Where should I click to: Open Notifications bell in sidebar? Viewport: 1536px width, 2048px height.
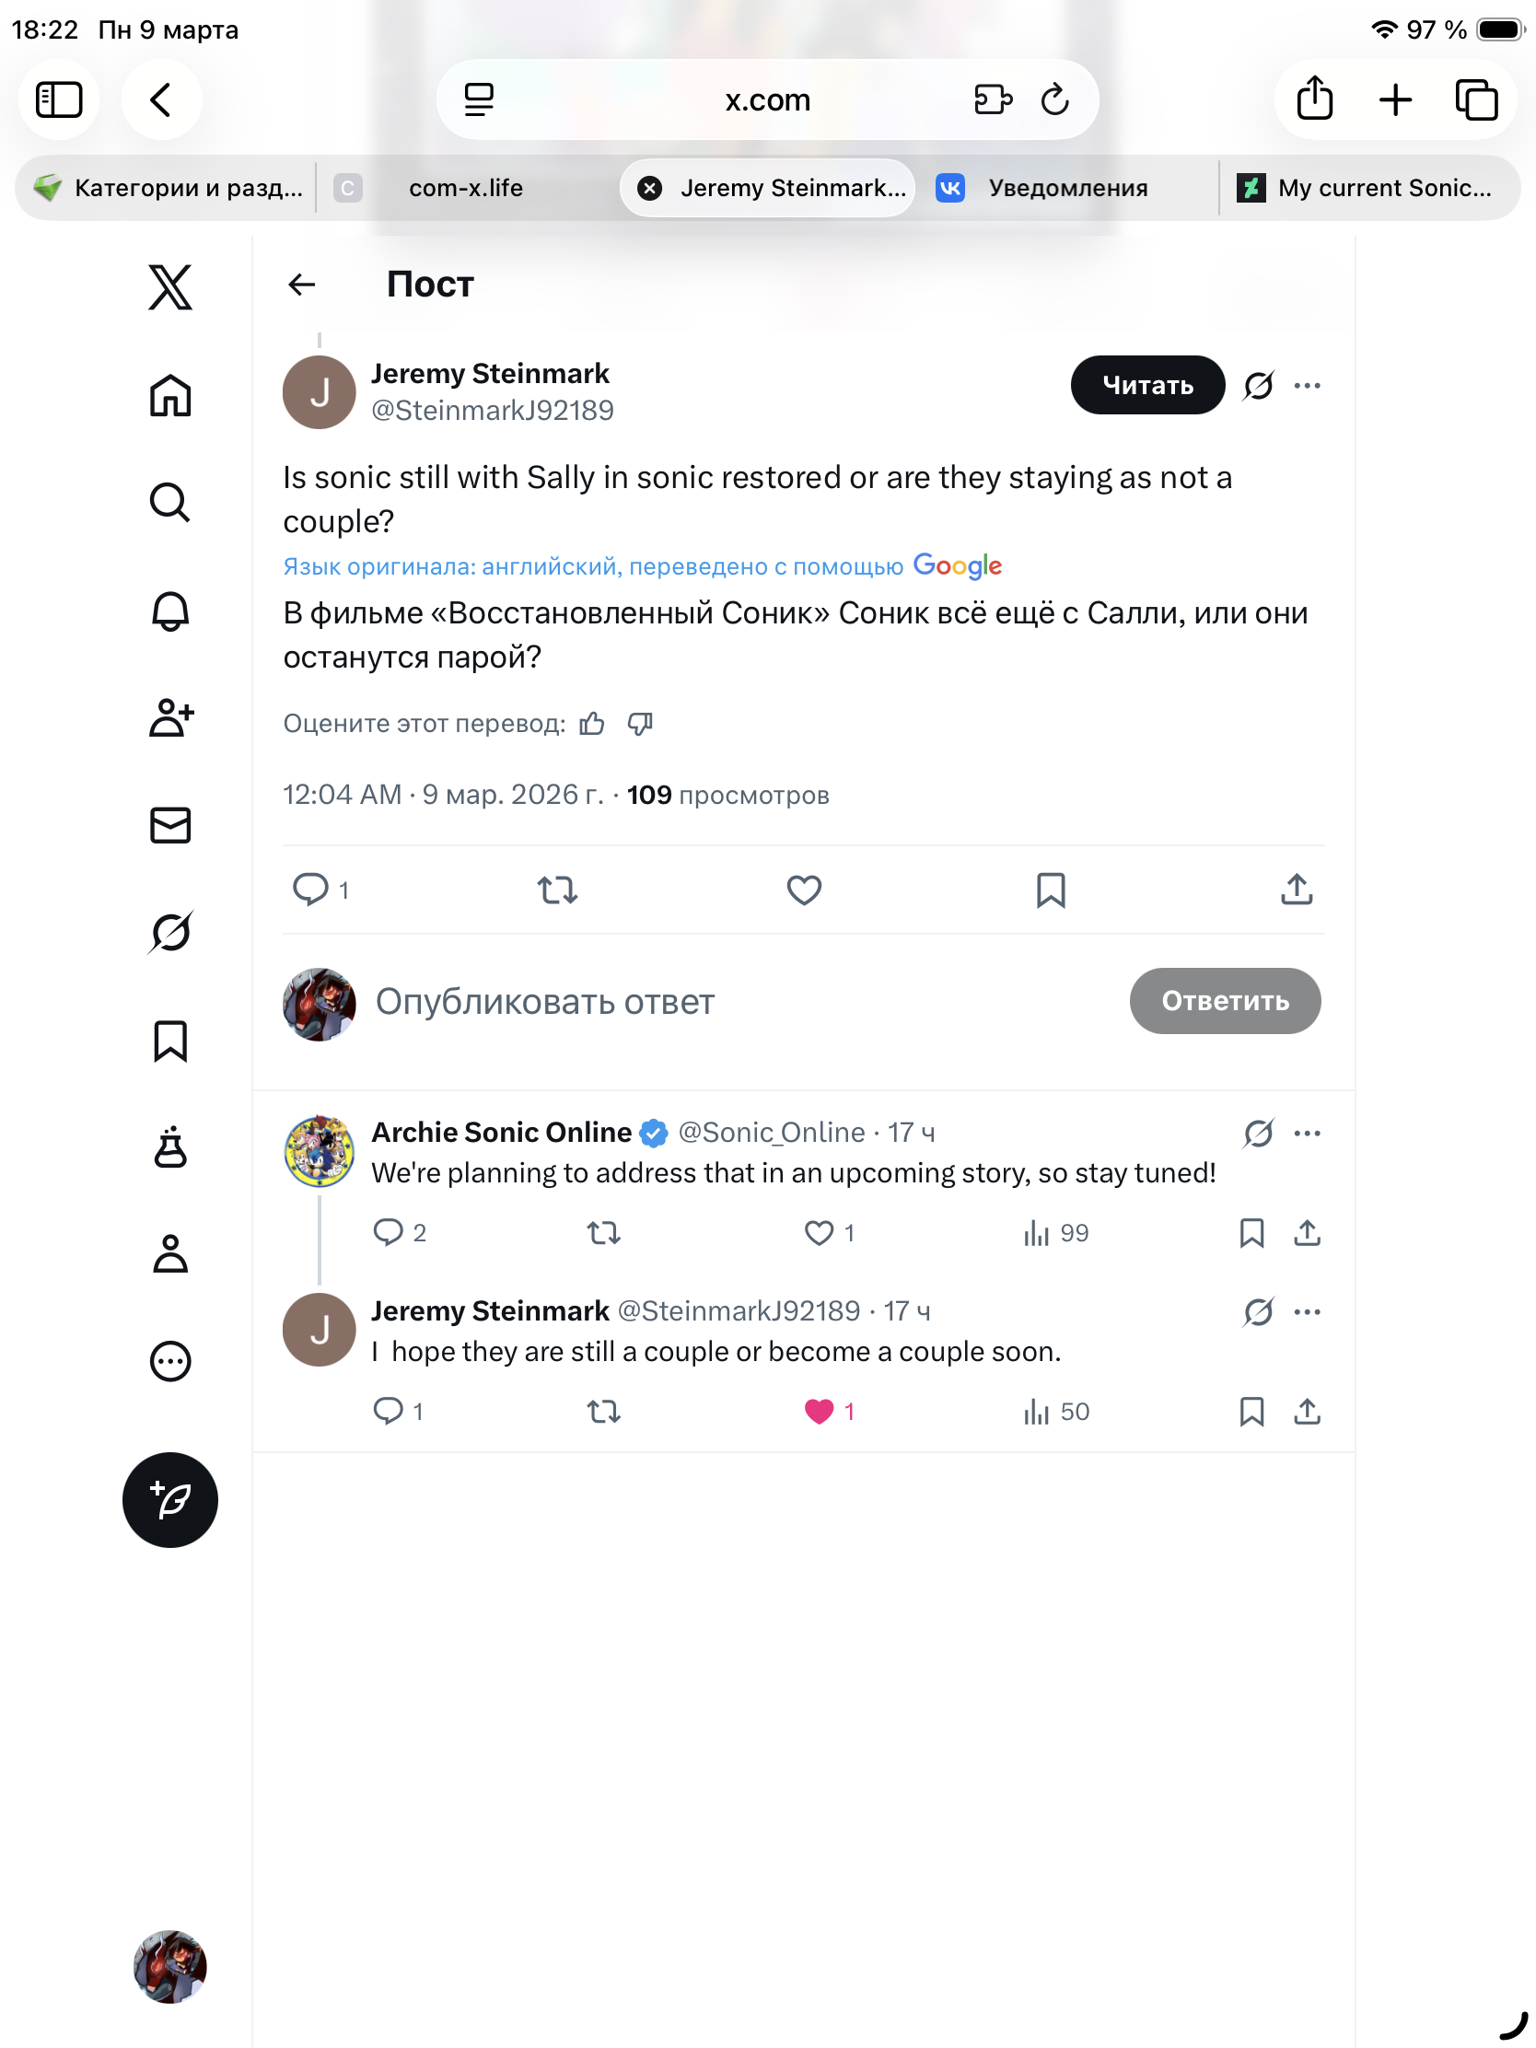(x=170, y=611)
